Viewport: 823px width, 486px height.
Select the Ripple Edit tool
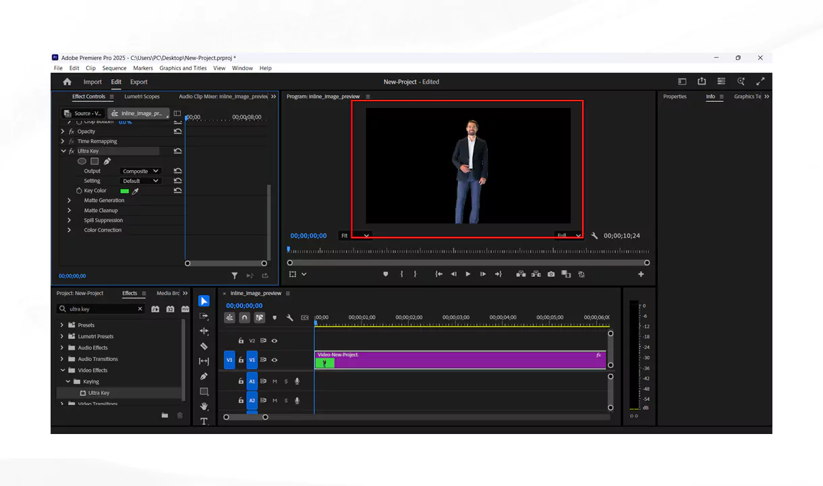pos(204,331)
